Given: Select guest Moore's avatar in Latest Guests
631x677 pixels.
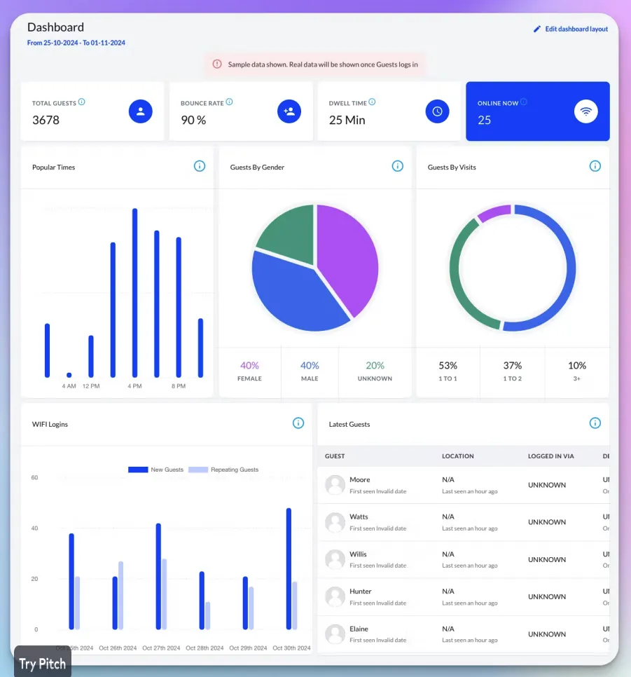Looking at the screenshot, I should point(335,485).
